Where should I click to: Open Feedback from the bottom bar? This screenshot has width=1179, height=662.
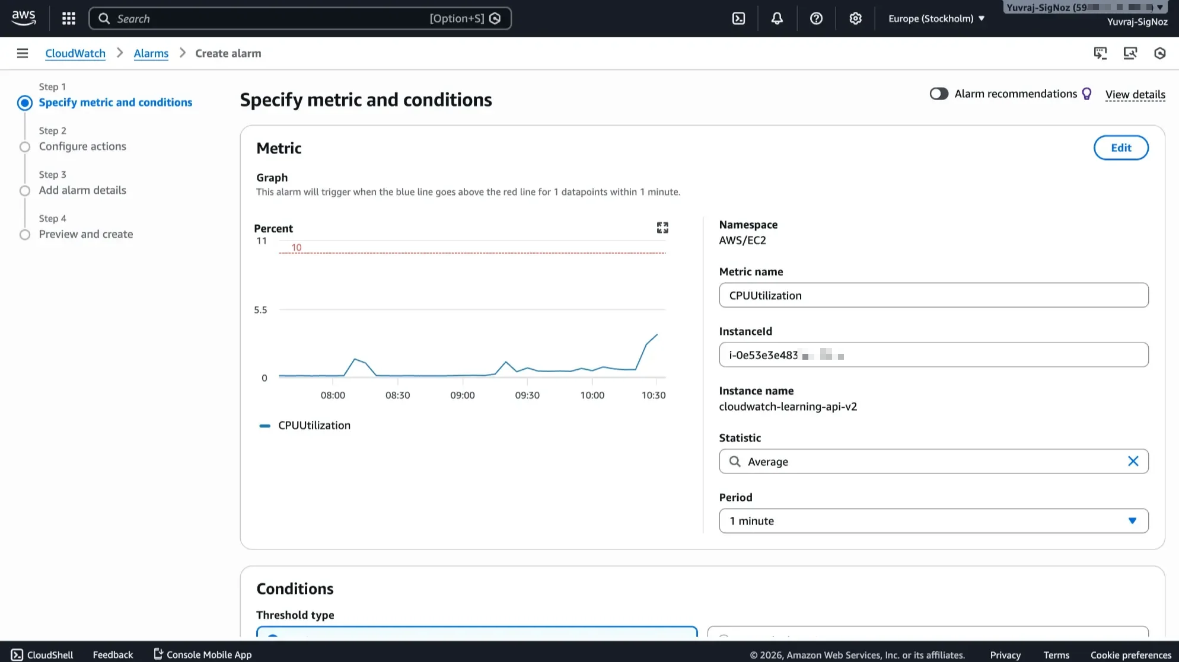click(113, 654)
